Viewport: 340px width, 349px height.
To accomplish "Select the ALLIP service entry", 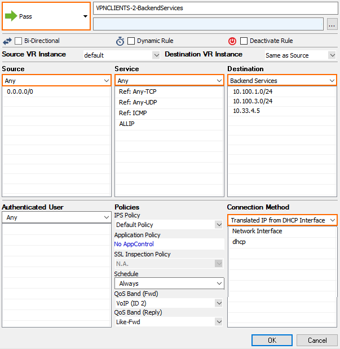I will pos(169,124).
